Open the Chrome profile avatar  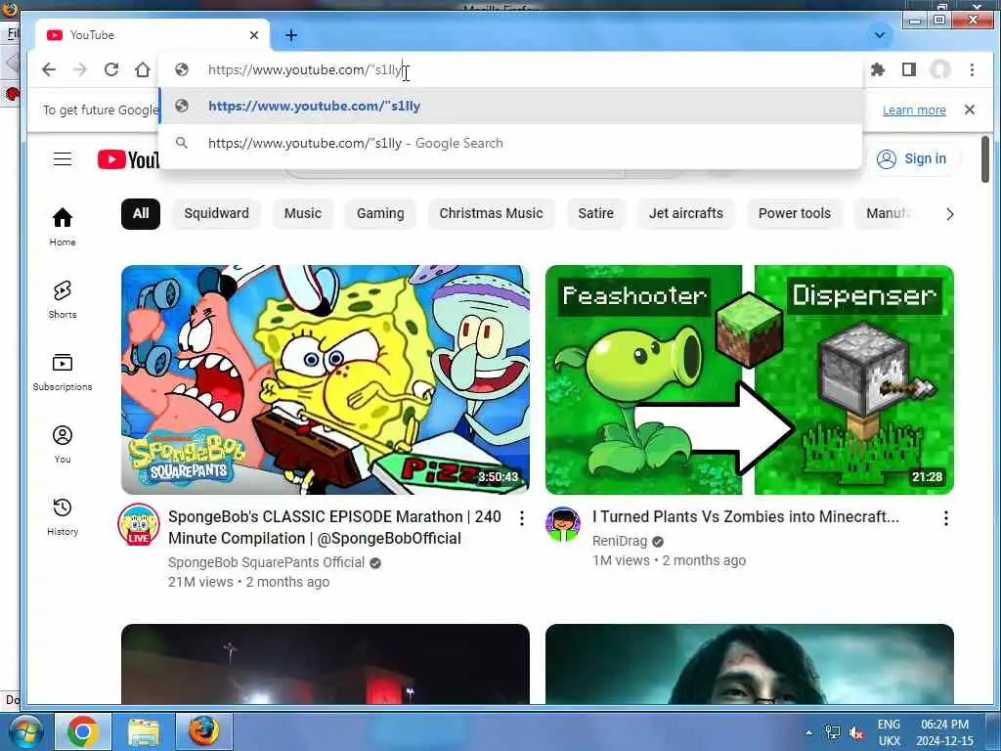pyautogui.click(x=939, y=69)
